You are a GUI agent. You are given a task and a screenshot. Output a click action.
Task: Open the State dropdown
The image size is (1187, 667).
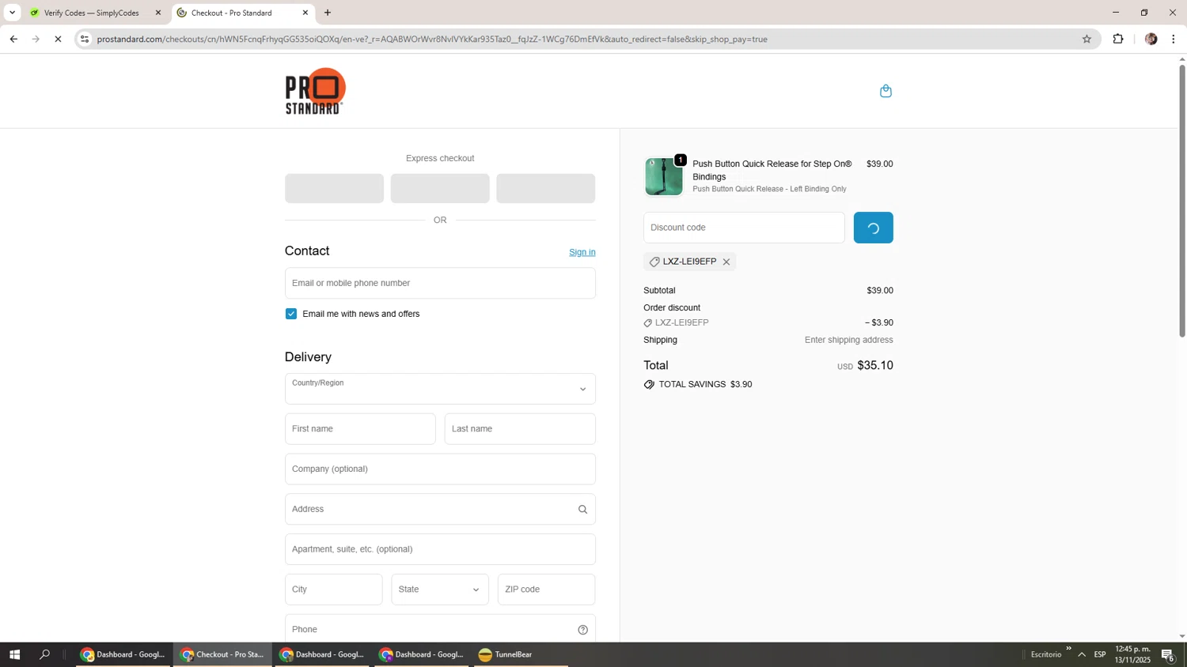(x=440, y=590)
